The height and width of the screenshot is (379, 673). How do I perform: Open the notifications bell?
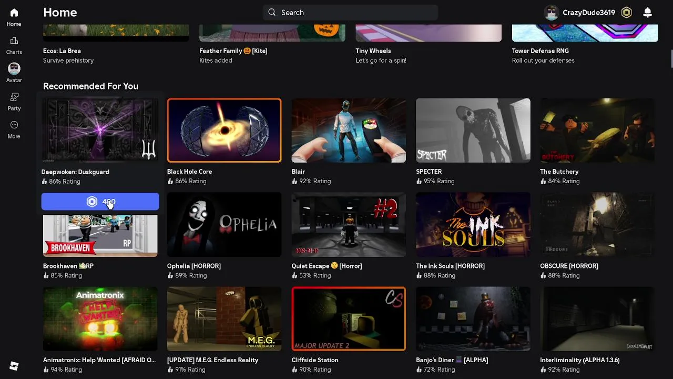click(648, 13)
